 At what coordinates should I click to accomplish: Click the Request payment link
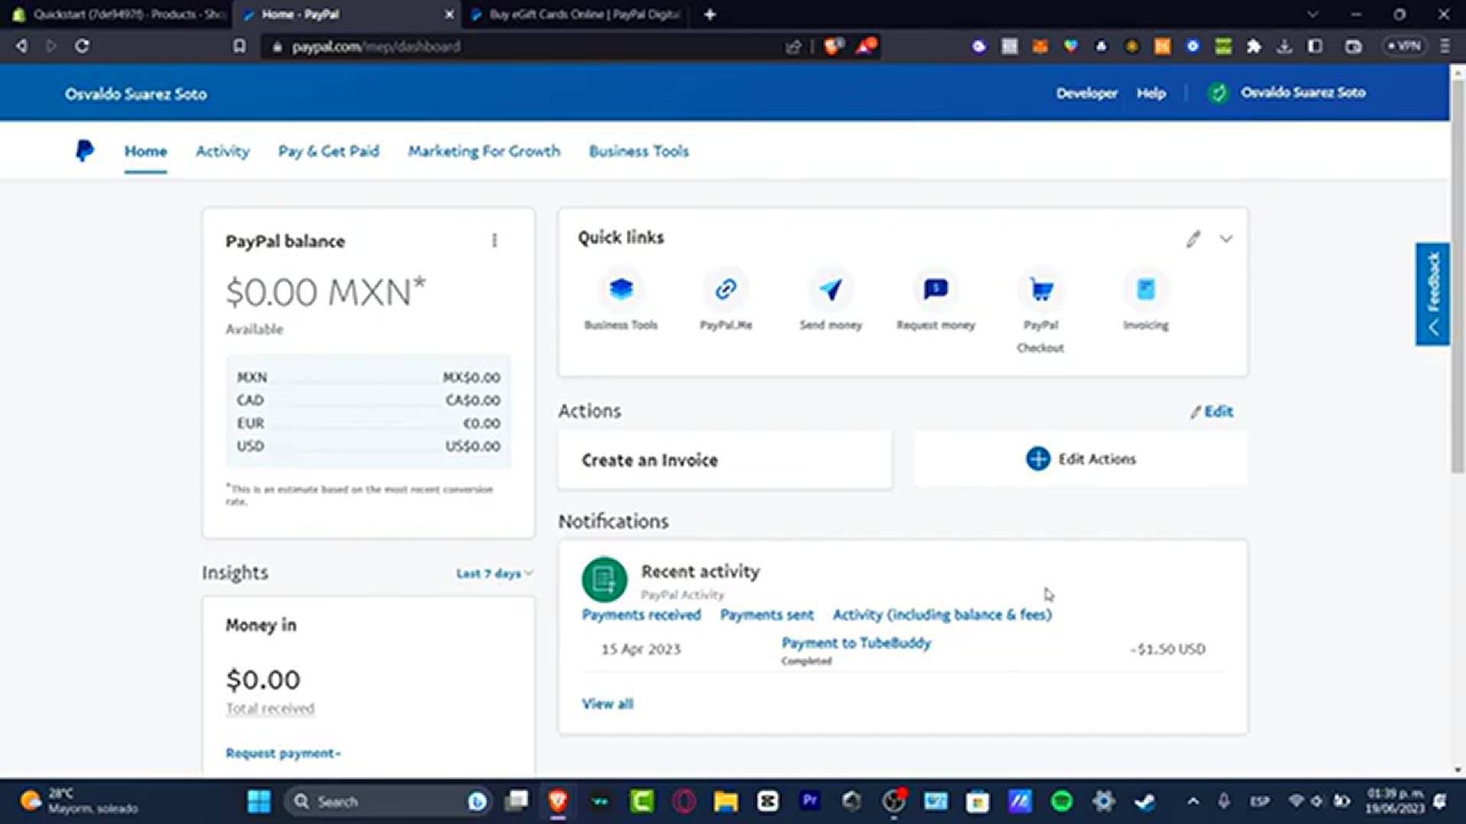pos(283,753)
